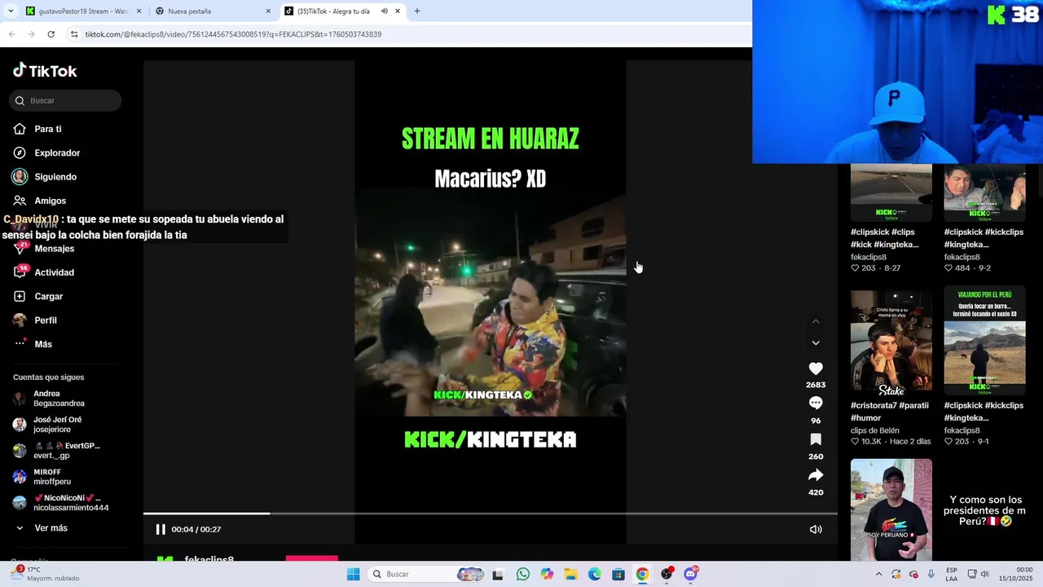Viewport: 1043px width, 587px height.
Task: Click the TikTok logo
Action: pos(45,71)
